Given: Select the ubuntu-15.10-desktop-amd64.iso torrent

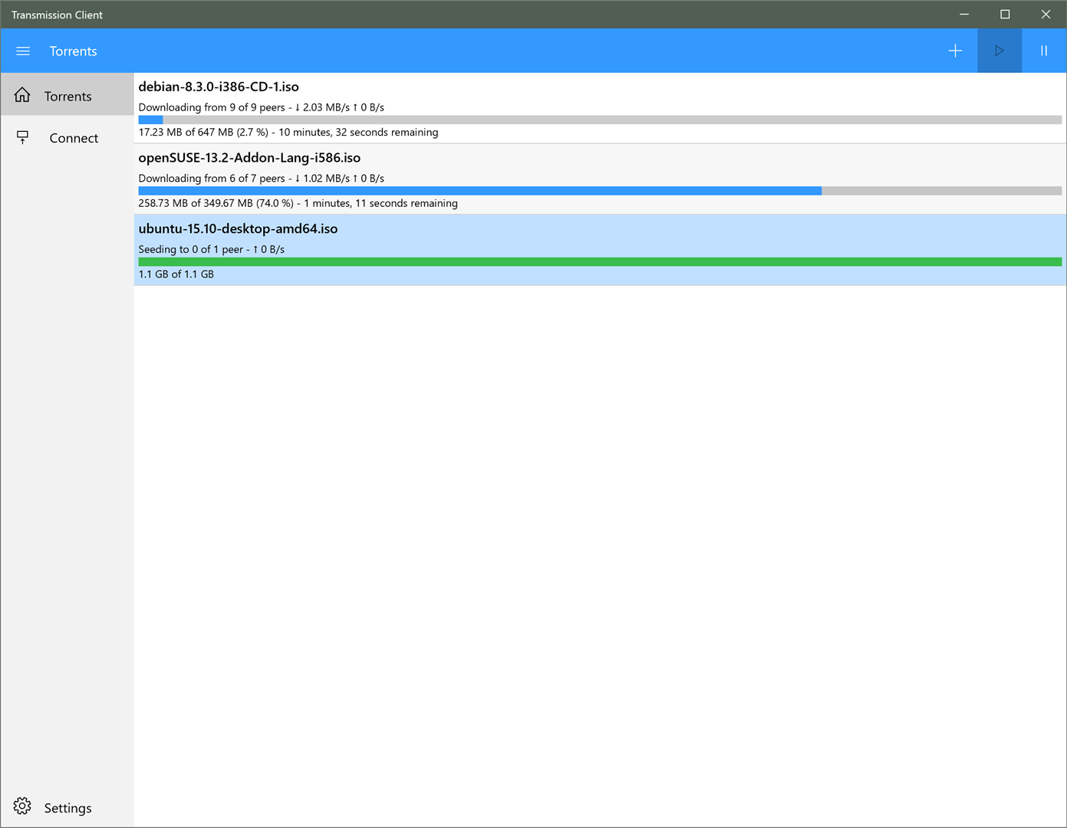Looking at the screenshot, I should tap(460, 249).
